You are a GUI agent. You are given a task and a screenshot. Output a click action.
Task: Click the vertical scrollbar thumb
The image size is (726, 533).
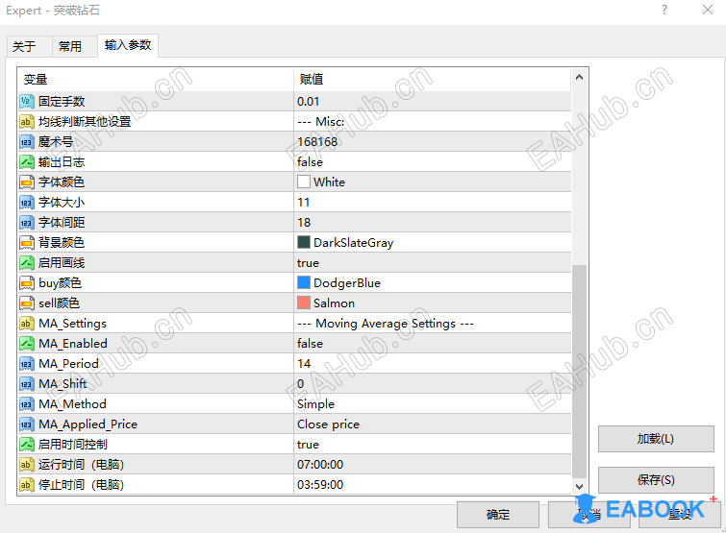(x=579, y=372)
